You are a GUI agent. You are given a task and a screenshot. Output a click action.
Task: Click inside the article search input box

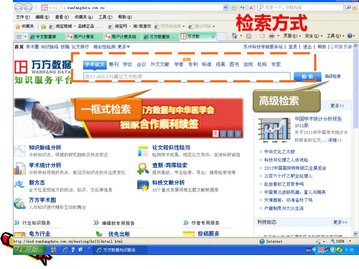tap(187, 77)
